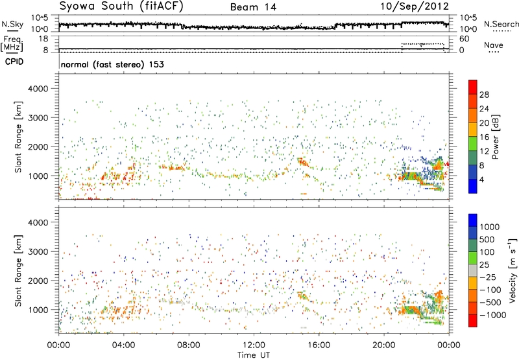Click '3000' on the velocity panel range axis
Viewport: 519px width, 359px height.
point(38,251)
